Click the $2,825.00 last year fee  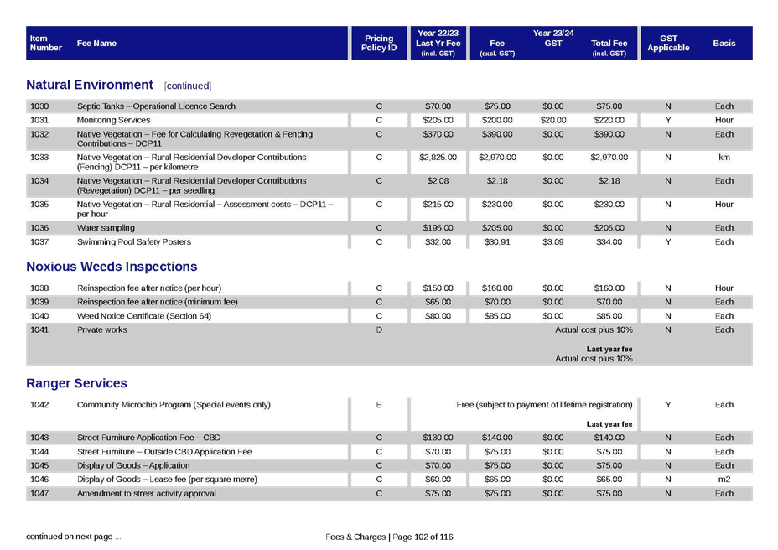pos(438,158)
